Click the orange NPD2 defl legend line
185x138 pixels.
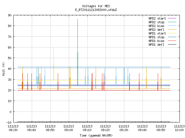click(x=172, y=29)
